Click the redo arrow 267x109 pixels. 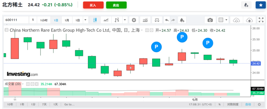click(x=173, y=20)
